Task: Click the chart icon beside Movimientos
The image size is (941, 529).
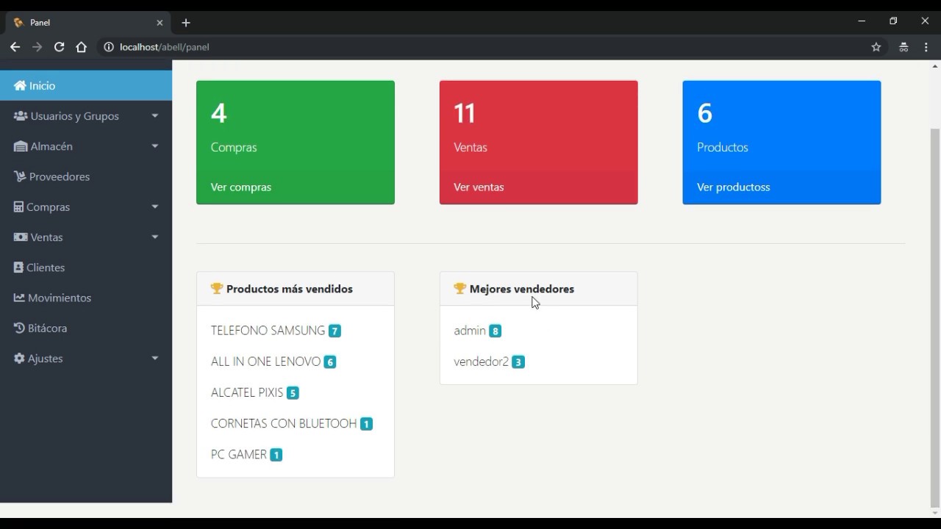Action: [x=19, y=298]
